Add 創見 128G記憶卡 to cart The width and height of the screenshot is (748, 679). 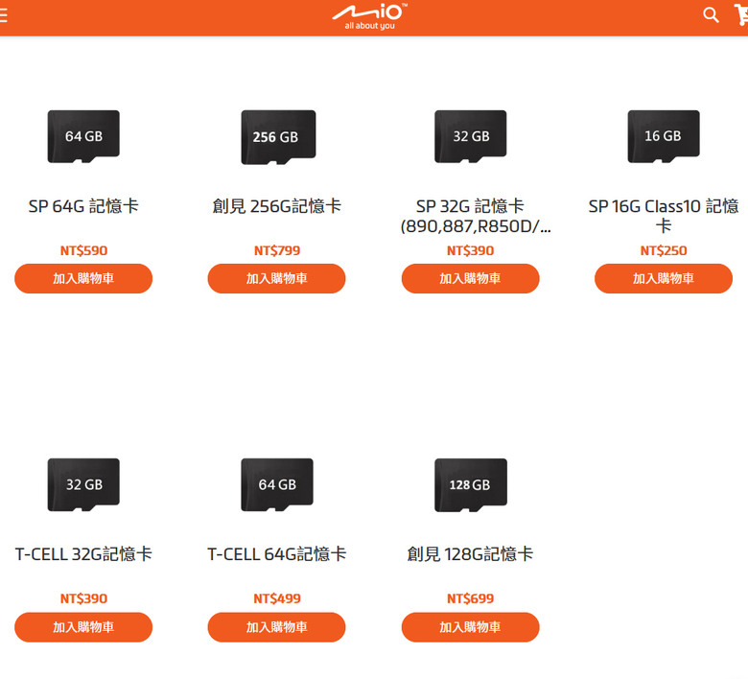[470, 627]
